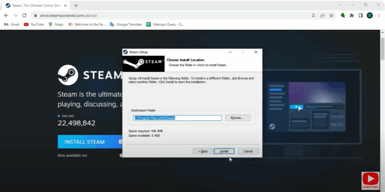385x192 pixels.
Task: Toggle the browser side panel
Action: tap(361, 15)
